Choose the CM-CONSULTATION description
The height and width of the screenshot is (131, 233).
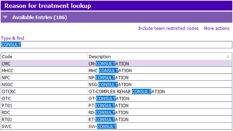point(109,64)
